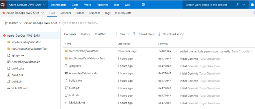255x109 pixels.
Task: Click README.md markdown icon in tree
Action: (9, 88)
